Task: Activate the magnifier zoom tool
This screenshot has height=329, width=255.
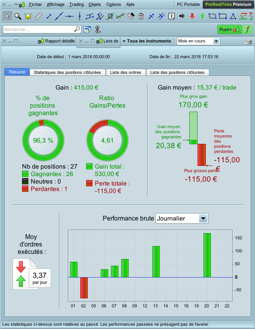Action: 18,16
